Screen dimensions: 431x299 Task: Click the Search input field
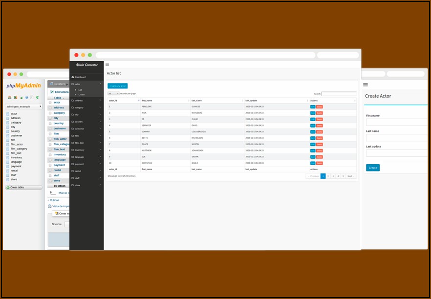tap(339, 93)
